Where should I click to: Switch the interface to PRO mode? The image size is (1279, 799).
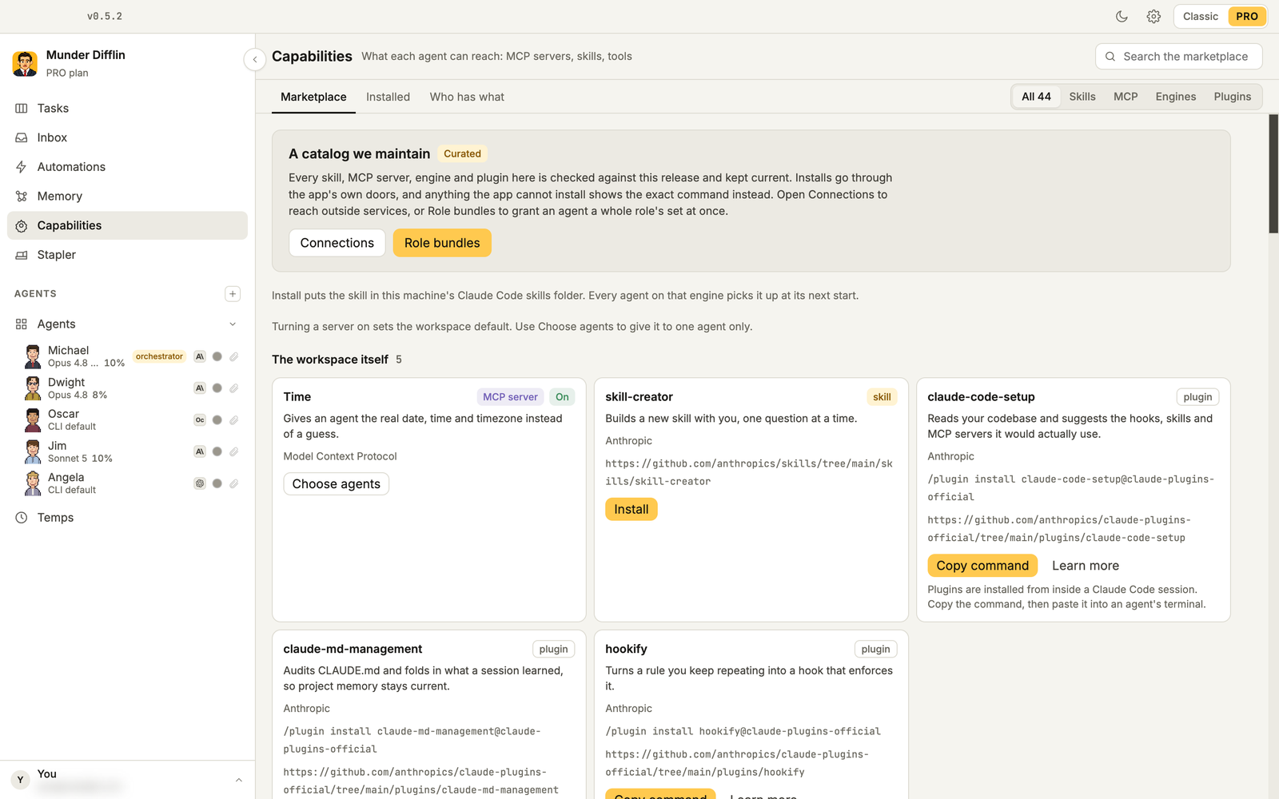coord(1246,16)
